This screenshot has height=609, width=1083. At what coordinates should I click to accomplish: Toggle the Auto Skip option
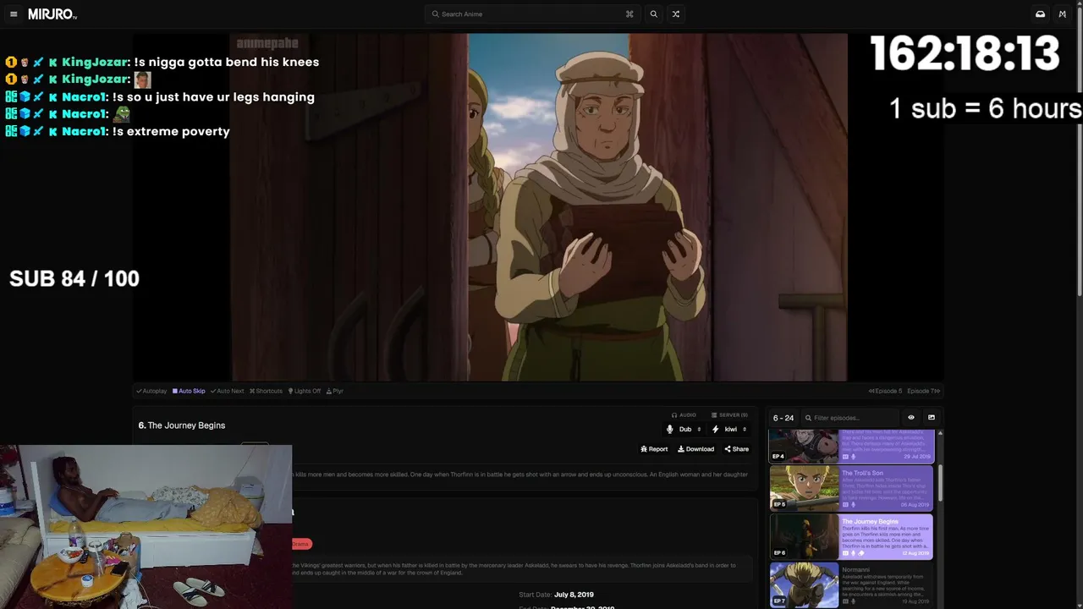189,391
